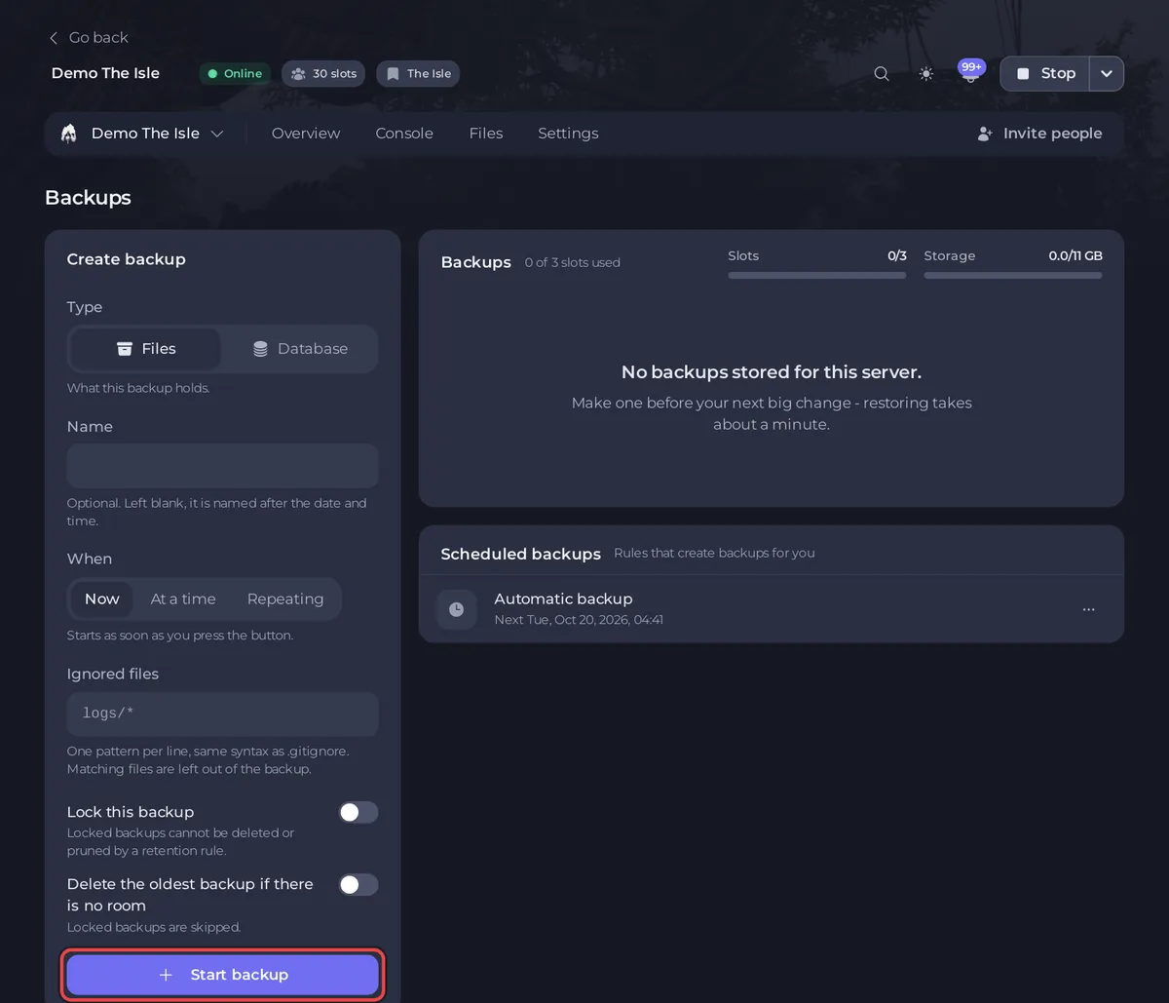The width and height of the screenshot is (1169, 1003).
Task: Toggle the Lock this backup switch
Action: pos(358,812)
